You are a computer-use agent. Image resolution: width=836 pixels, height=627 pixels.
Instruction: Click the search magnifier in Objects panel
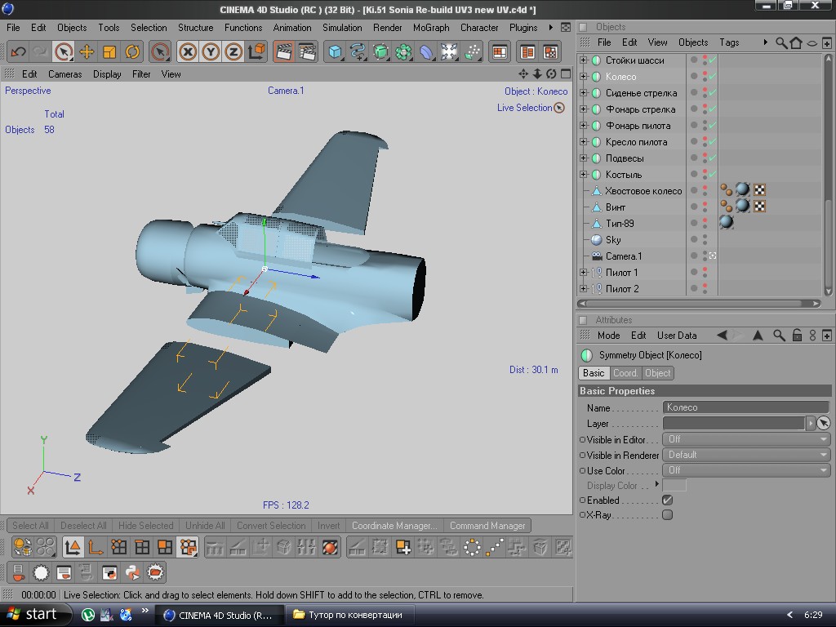click(x=781, y=42)
